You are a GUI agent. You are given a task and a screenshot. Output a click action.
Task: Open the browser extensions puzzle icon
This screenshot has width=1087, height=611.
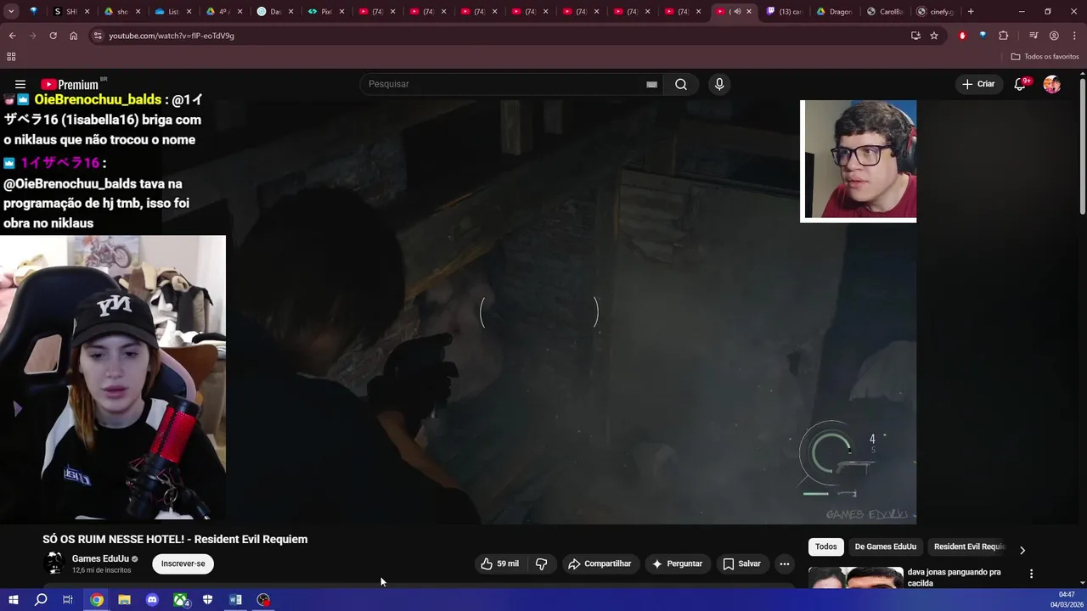pos(1004,36)
